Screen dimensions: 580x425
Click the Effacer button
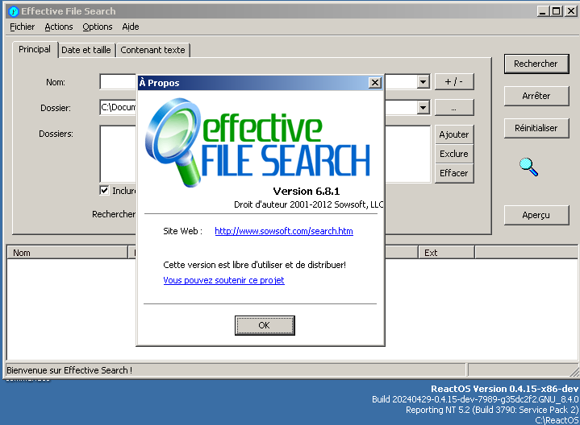pyautogui.click(x=454, y=173)
